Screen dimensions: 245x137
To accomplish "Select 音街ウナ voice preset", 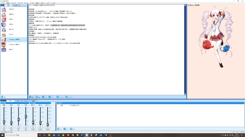I will pyautogui.click(x=14, y=49).
